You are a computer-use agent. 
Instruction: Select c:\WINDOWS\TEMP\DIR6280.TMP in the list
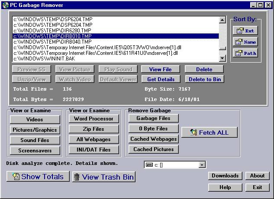[116, 31]
